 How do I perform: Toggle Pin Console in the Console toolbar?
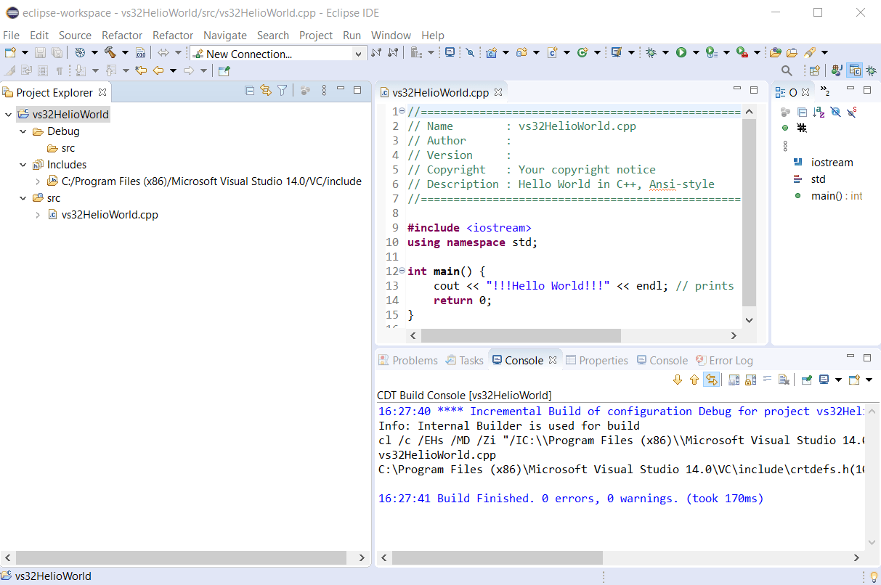click(x=806, y=380)
